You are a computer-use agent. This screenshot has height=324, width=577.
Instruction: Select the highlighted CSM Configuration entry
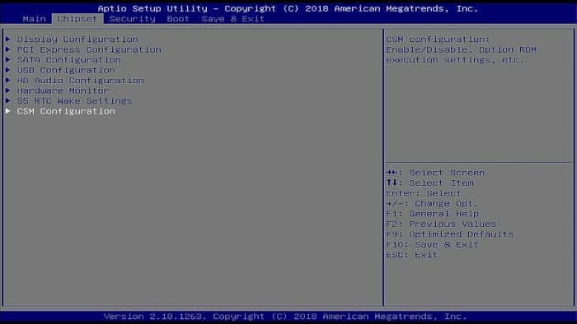(66, 111)
